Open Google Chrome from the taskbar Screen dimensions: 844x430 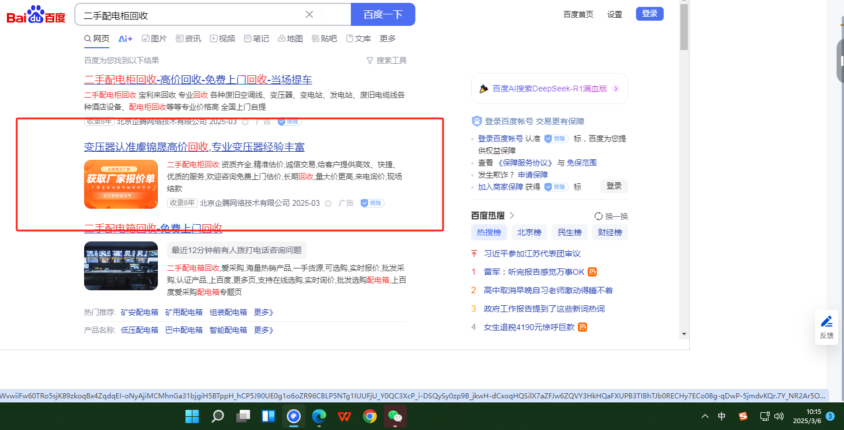[x=370, y=416]
